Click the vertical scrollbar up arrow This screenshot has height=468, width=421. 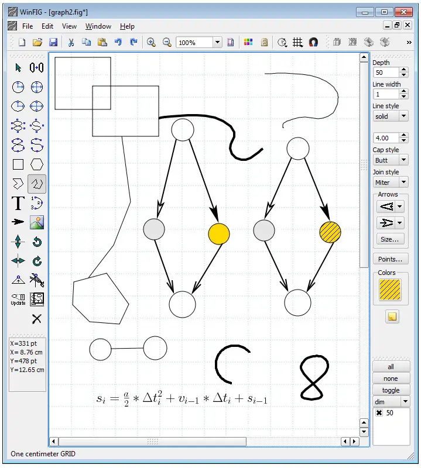pos(364,57)
